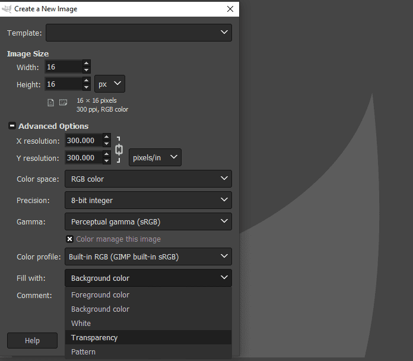Click the Help button
Screen dimensions: 413x361
(32, 340)
